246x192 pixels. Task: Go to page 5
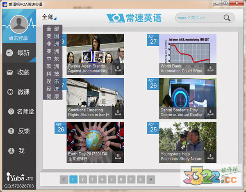tap(112, 179)
